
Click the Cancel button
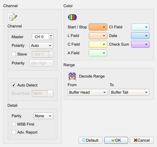click(142, 140)
